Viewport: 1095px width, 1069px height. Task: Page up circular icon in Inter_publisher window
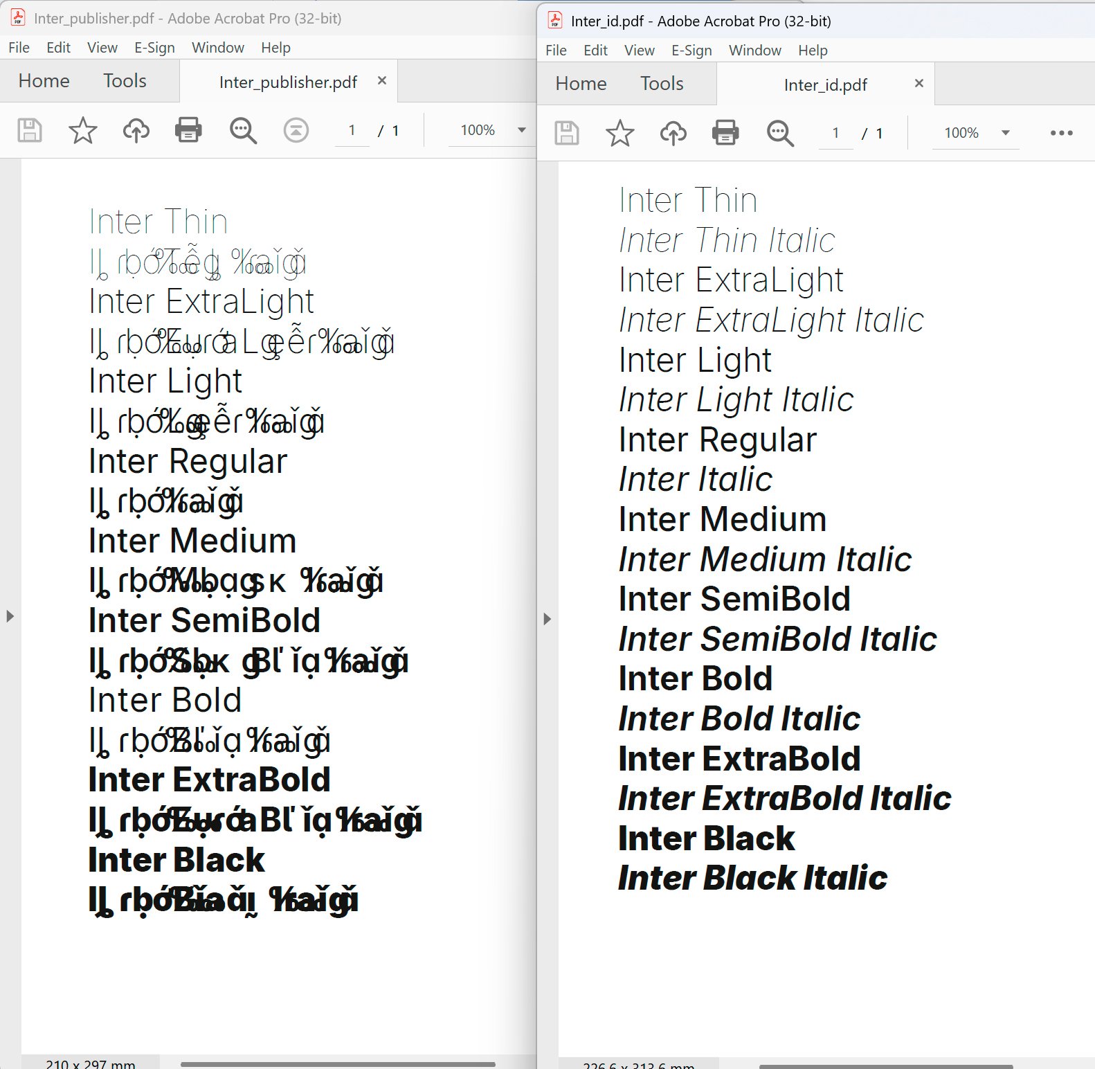point(296,130)
